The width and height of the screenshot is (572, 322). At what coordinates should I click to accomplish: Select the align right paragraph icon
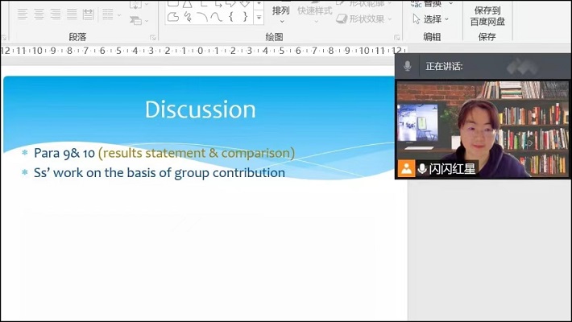55,14
